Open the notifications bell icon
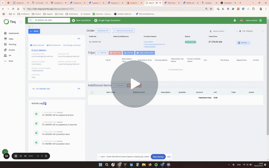The image size is (269, 168). [x=235, y=21]
